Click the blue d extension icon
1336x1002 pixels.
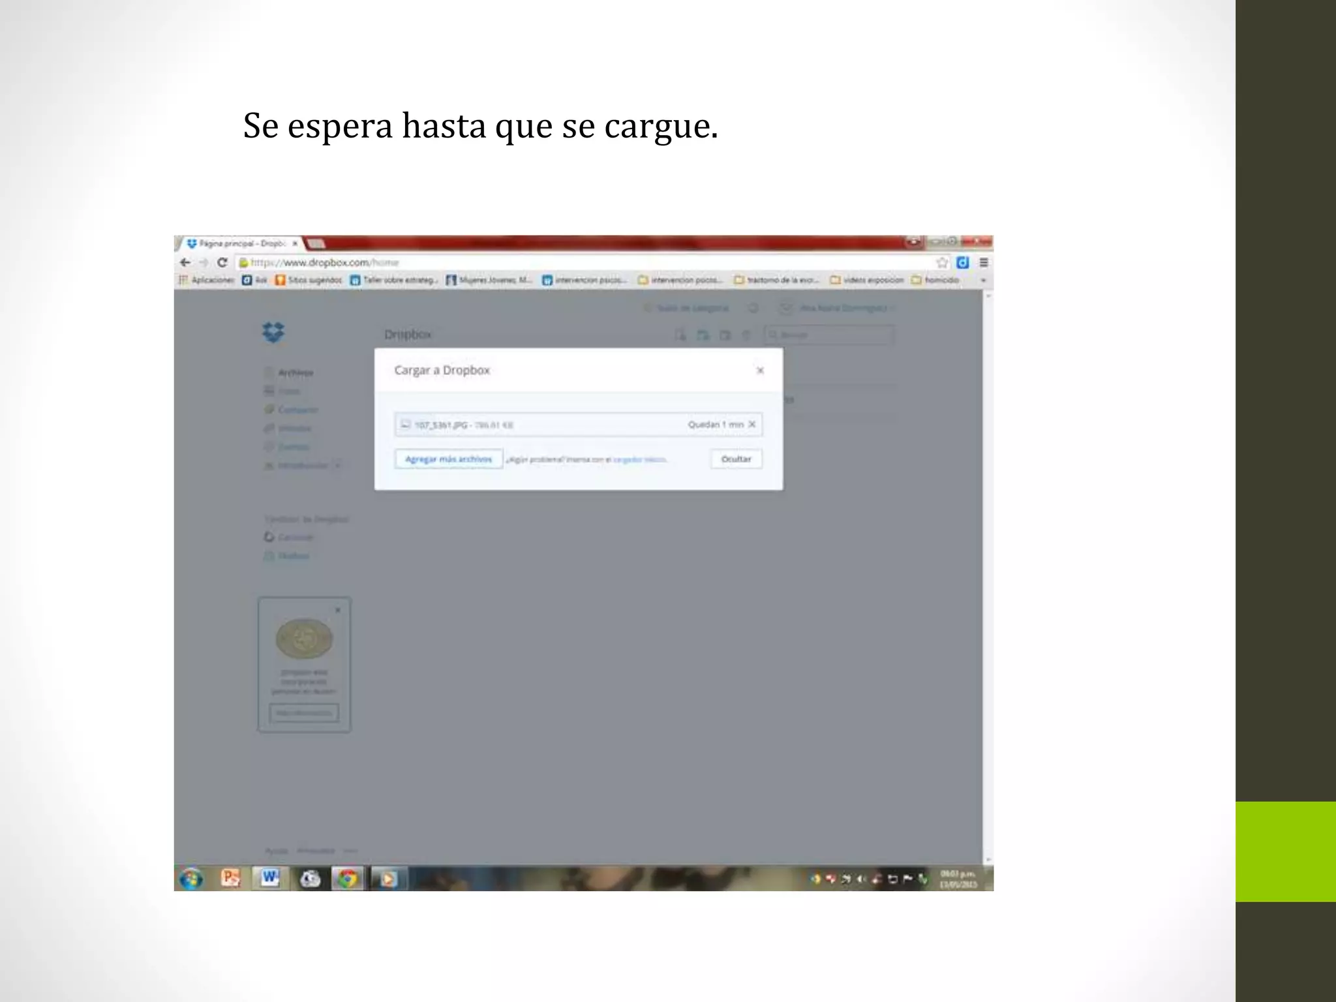pos(963,262)
